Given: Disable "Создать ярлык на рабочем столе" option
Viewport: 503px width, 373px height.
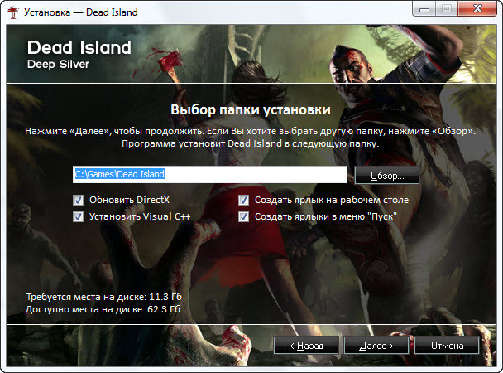Looking at the screenshot, I should 244,200.
